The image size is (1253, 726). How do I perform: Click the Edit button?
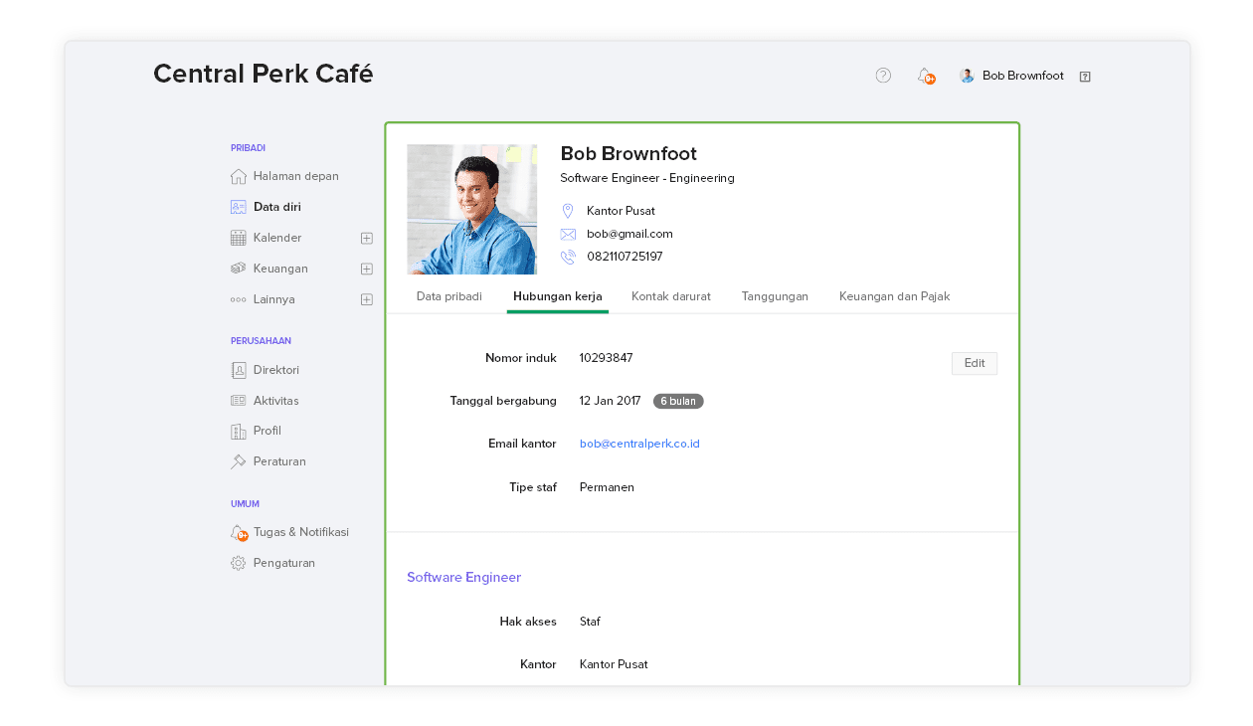(x=975, y=363)
